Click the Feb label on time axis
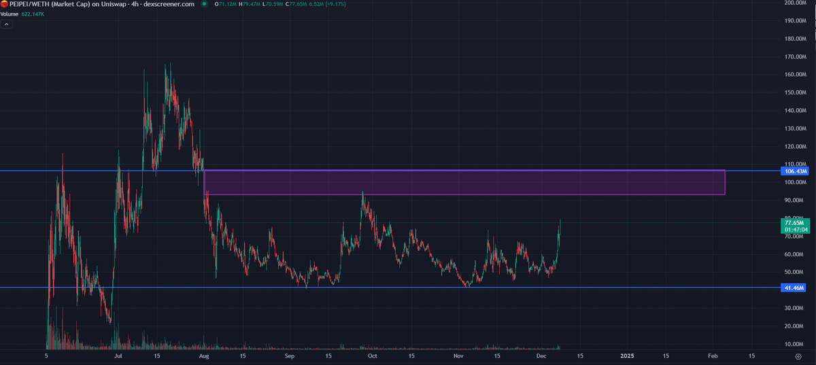The height and width of the screenshot is (365, 816). 713,355
